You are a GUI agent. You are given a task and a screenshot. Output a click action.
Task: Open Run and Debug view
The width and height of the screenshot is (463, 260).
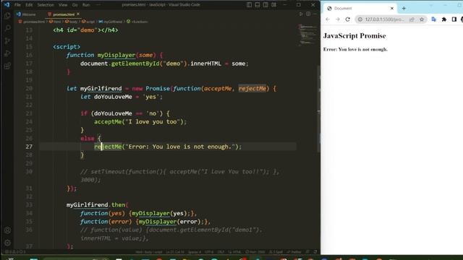click(x=7, y=53)
